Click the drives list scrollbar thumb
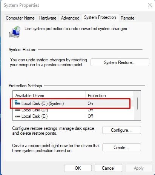Screen dimensions: 155x175 coord(137,103)
